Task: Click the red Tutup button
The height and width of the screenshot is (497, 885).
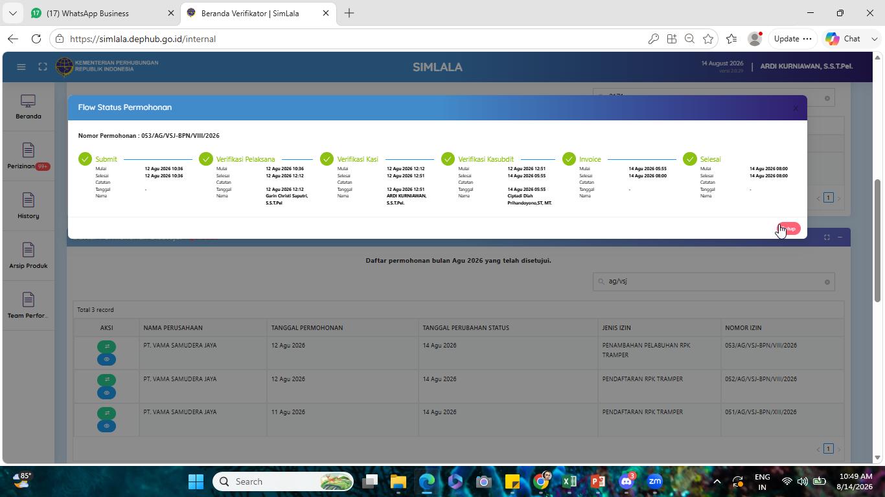Action: (x=789, y=228)
